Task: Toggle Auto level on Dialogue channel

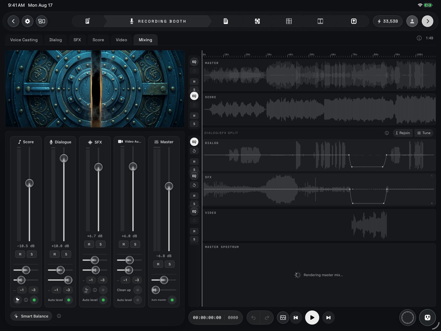Action: [x=69, y=300]
